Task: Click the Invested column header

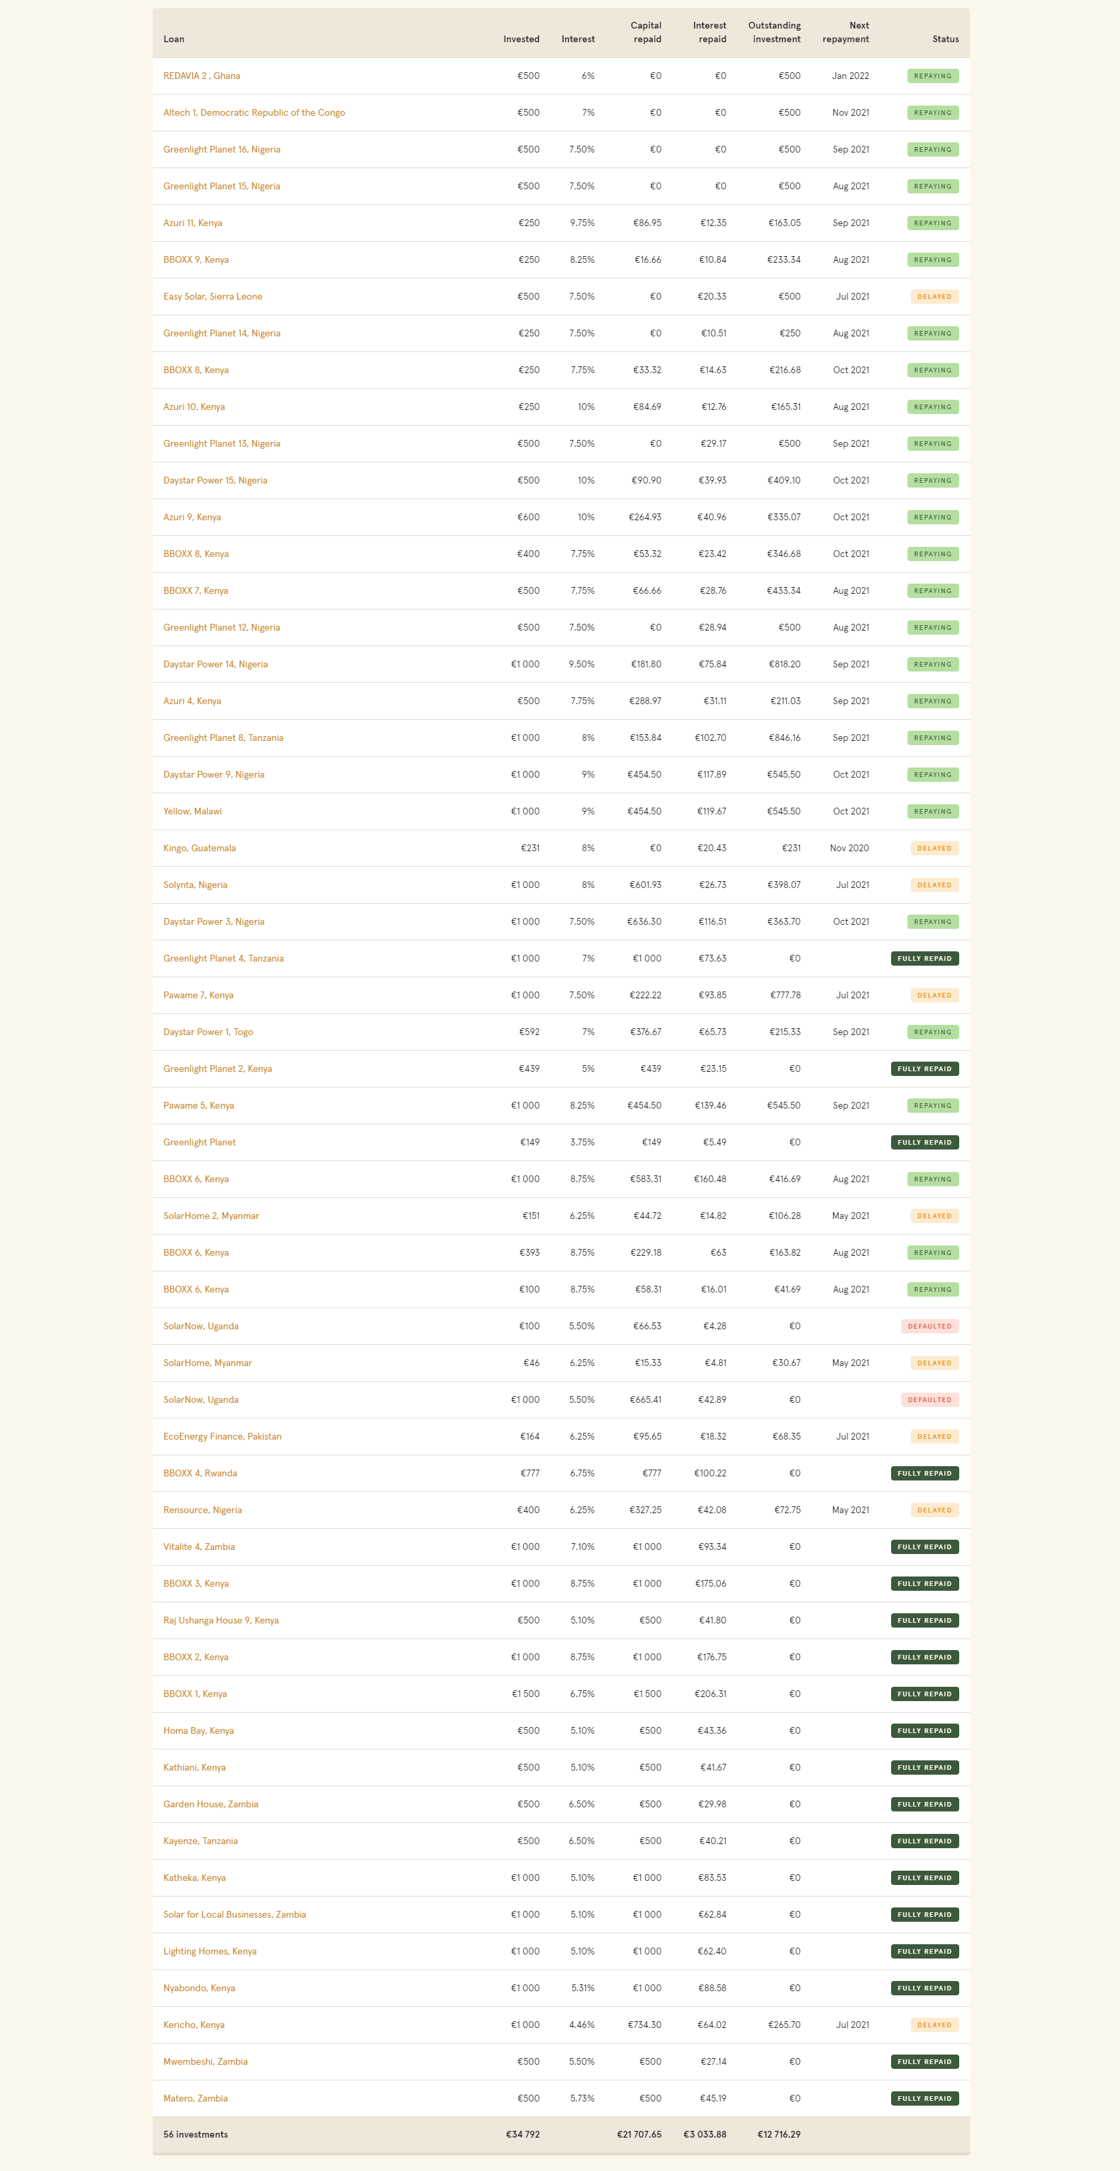Action: (x=521, y=39)
